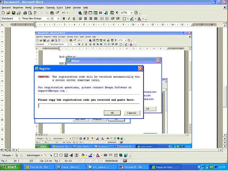Image resolution: width=228 pixels, height=171 pixels.
Task: Open the font size 12 dropdown
Action: [58, 19]
